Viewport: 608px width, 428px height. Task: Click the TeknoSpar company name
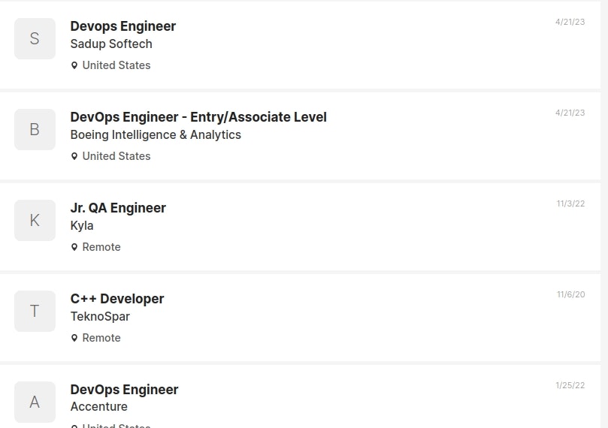100,316
